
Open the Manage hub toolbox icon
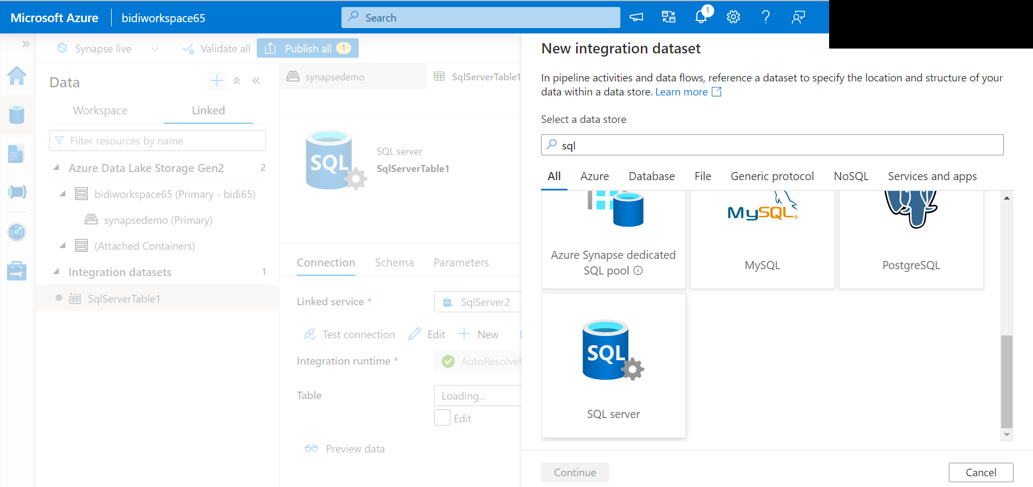[17, 271]
